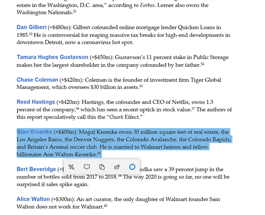The width and height of the screenshot is (265, 215).
Task: Open footnote 58 after Ann Walton-Kroenke
Action: click(x=99, y=153)
